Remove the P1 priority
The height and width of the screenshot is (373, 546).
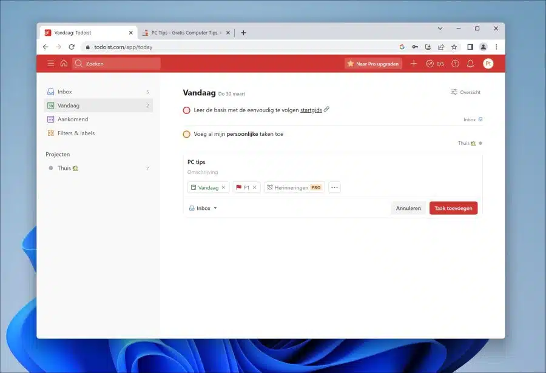click(x=255, y=187)
